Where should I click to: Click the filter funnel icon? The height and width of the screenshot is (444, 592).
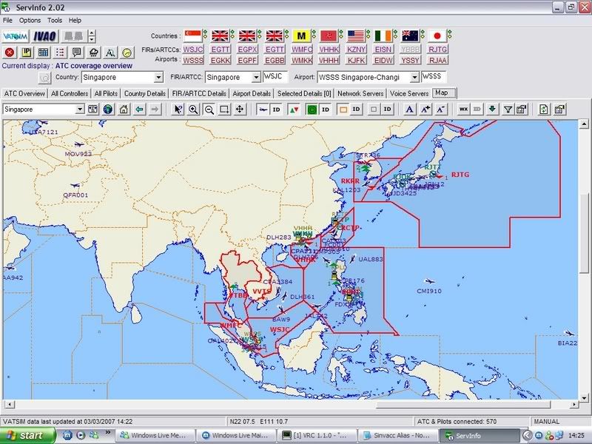tap(508, 109)
